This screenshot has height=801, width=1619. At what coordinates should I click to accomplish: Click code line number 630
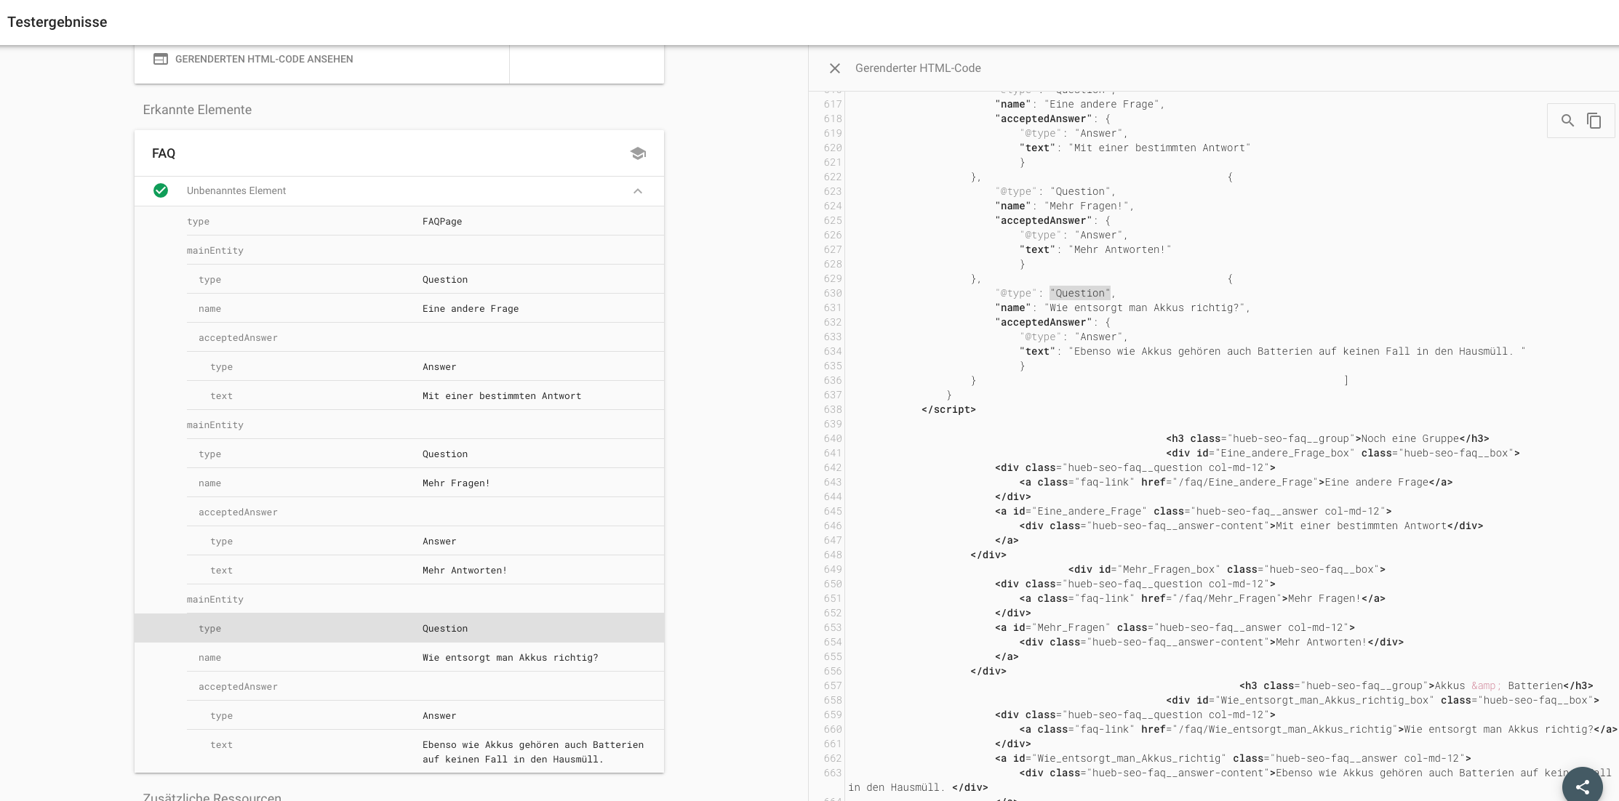(x=833, y=293)
